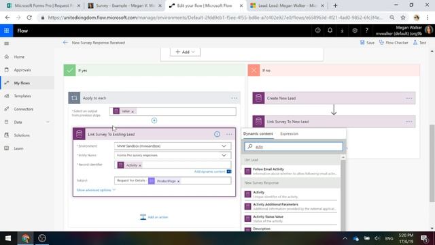This screenshot has height=245, width=435.
Task: Collapse the left navigation hamburger menu
Action: point(7,44)
